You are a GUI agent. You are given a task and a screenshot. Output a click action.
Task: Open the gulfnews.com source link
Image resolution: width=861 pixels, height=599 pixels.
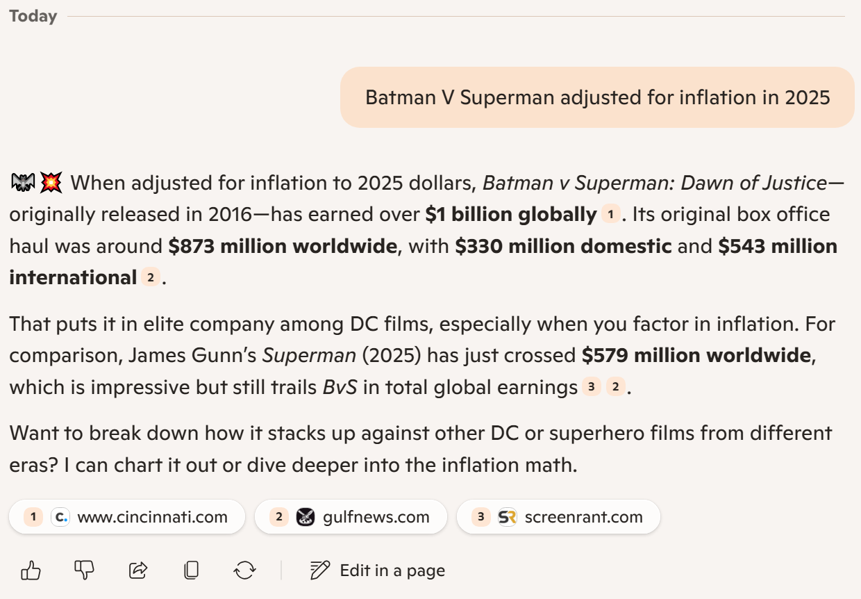pyautogui.click(x=351, y=517)
